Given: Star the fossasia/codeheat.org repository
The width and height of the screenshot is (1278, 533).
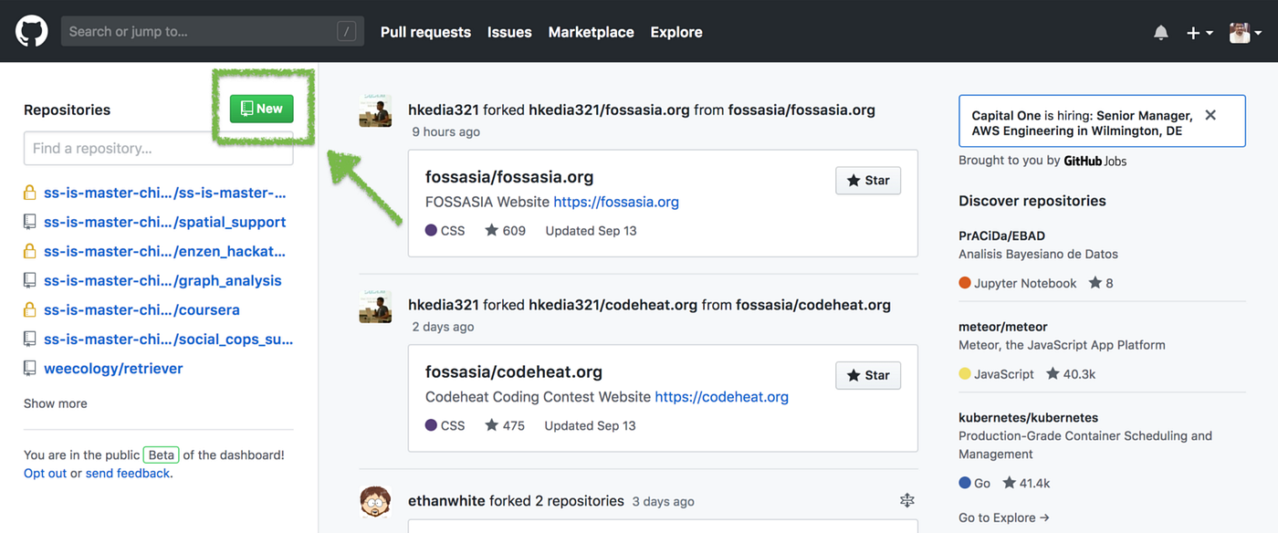Looking at the screenshot, I should tap(868, 375).
